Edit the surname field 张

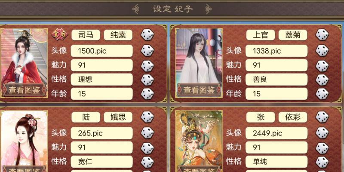point(261,117)
